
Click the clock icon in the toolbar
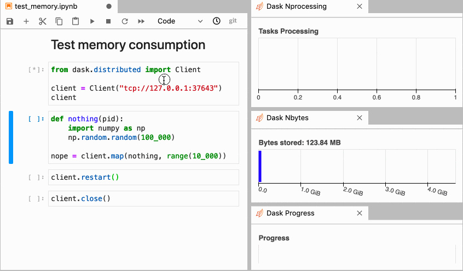click(x=217, y=21)
